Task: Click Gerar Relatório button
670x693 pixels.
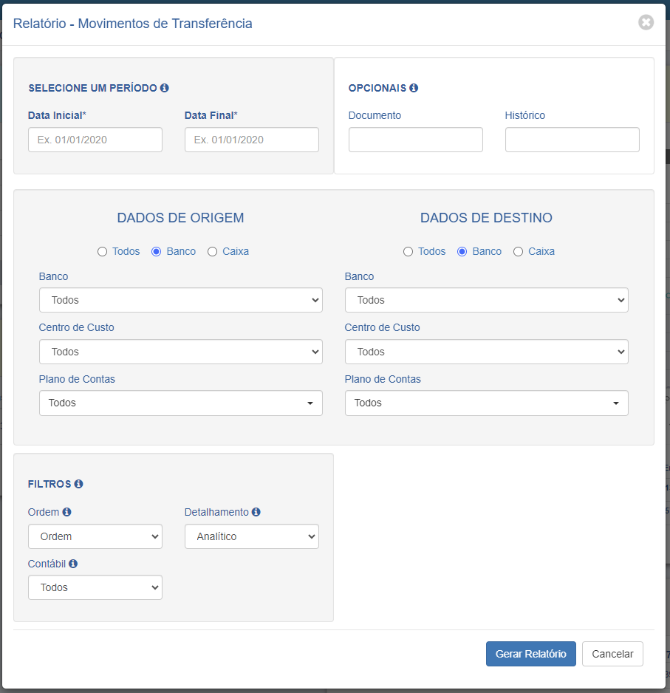Action: point(531,654)
